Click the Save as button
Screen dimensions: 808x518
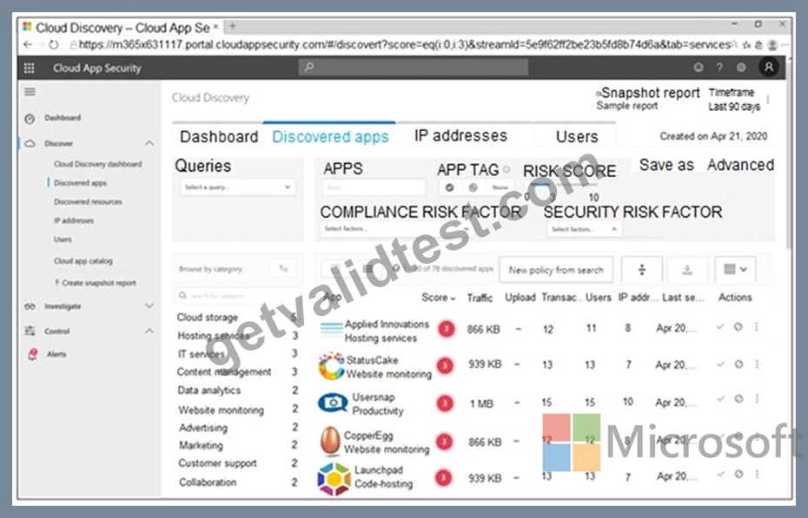tap(666, 165)
